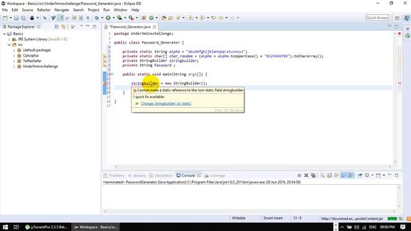The width and height of the screenshot is (411, 231).
Task: Toggle Word Wrap in Console toolbar
Action: point(337,175)
